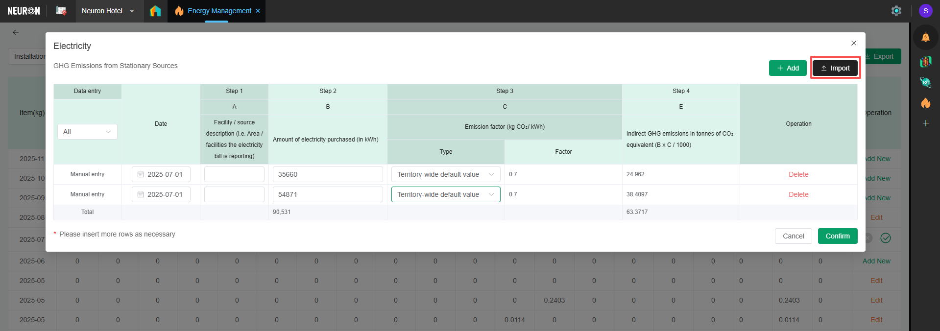
Task: Open settings gear in top bar
Action: [896, 11]
